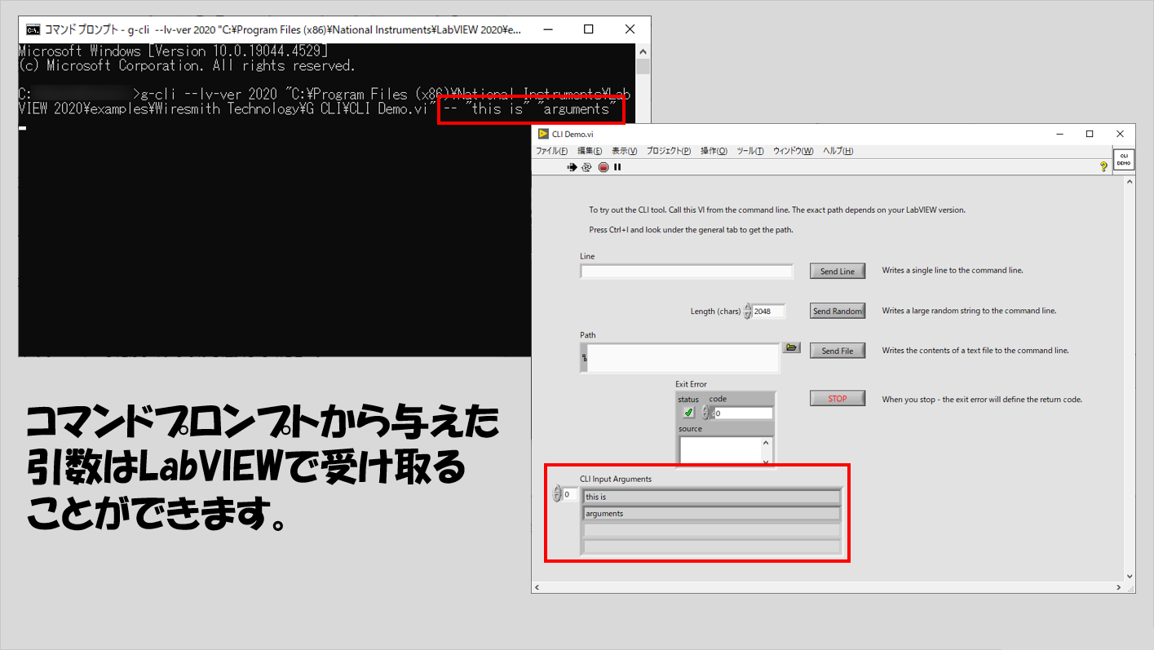The width and height of the screenshot is (1154, 650).
Task: Click the LabVIEW icon in CLI Demo.vi title bar
Action: (543, 134)
